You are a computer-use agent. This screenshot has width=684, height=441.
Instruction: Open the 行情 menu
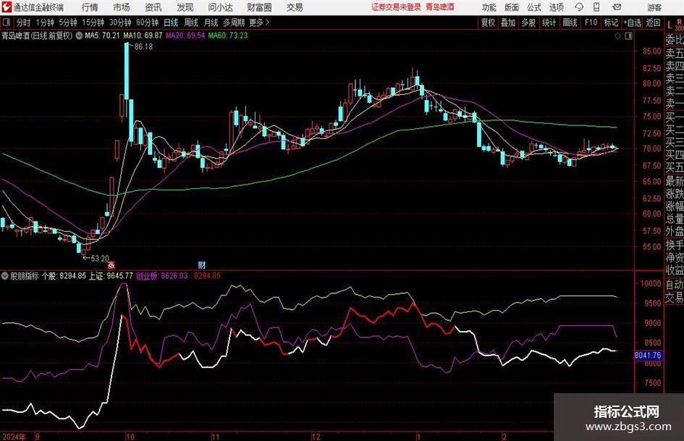pyautogui.click(x=90, y=7)
